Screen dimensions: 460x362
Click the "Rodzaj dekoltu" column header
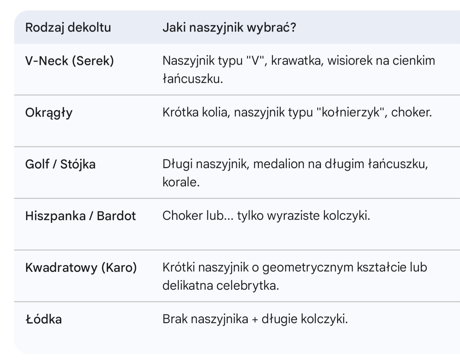click(68, 27)
